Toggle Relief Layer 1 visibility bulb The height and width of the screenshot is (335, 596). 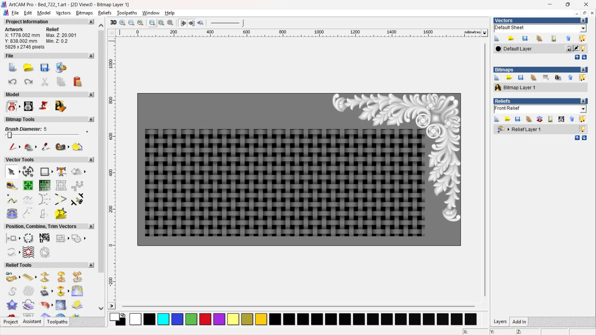pos(582,129)
